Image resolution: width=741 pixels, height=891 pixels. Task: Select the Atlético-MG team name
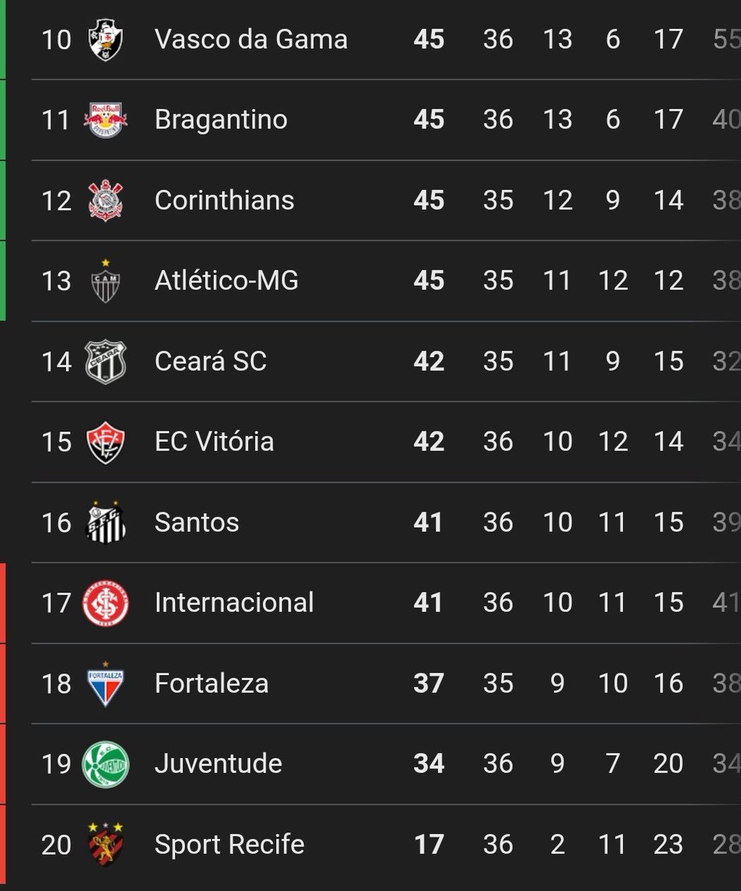tap(226, 281)
